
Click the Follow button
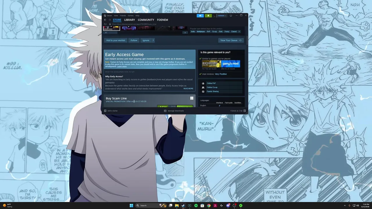[134, 40]
